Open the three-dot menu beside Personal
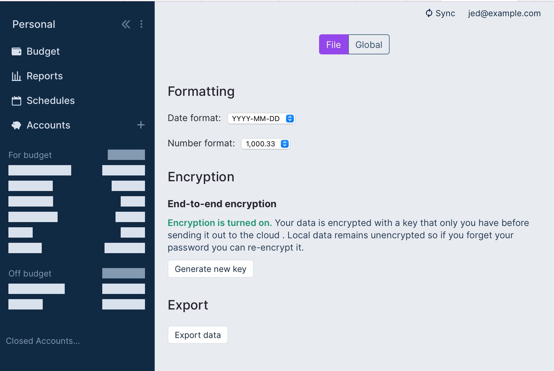Viewport: 554px width, 371px height. 141,24
